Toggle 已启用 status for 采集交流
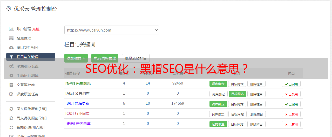The height and width of the screenshot is (137, 332). click(x=291, y=84)
